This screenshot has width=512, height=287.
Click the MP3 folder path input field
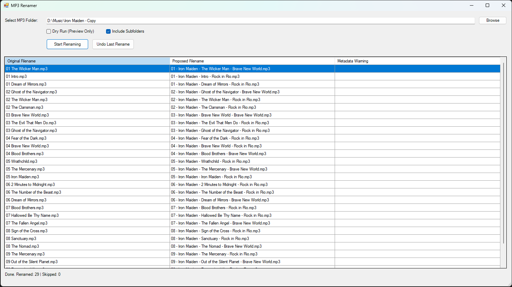coord(260,21)
